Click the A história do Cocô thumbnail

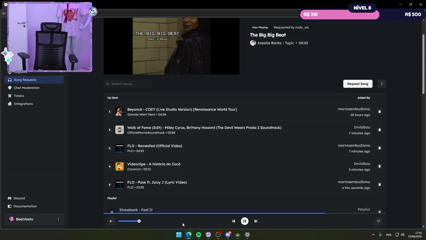[x=119, y=166]
